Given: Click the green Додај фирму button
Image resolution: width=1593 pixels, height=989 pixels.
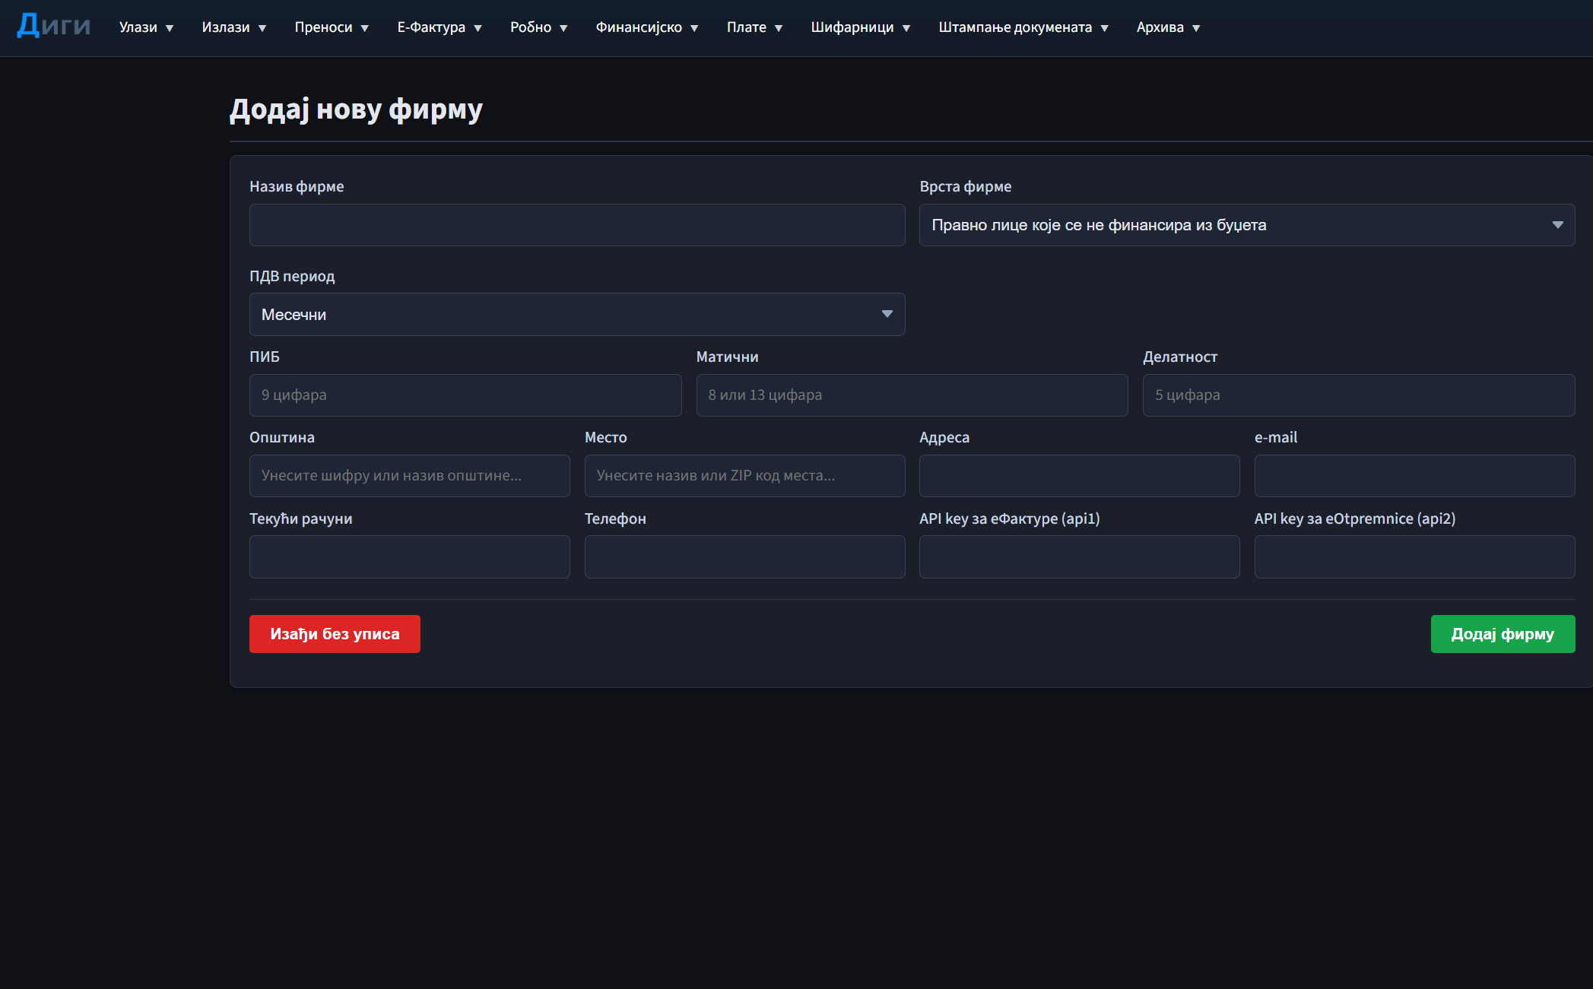Looking at the screenshot, I should click(1503, 634).
